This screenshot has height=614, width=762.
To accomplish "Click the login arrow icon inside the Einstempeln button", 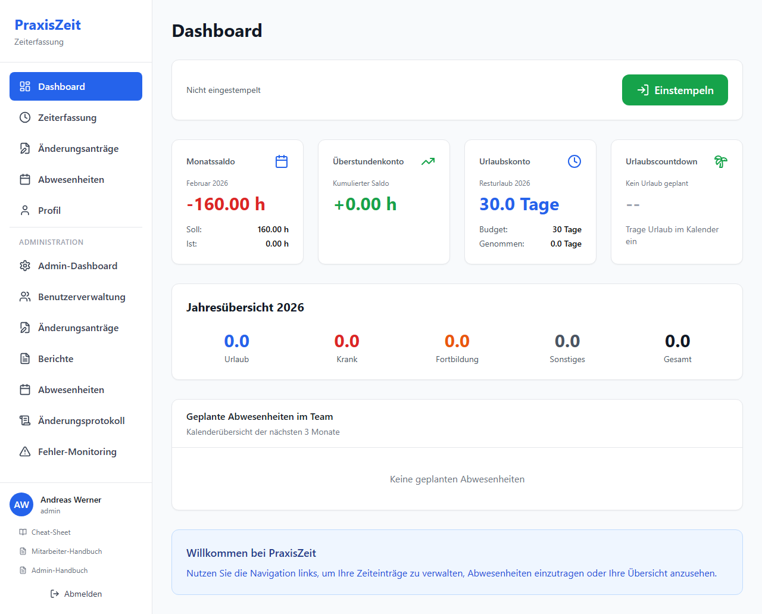I will pyautogui.click(x=643, y=90).
